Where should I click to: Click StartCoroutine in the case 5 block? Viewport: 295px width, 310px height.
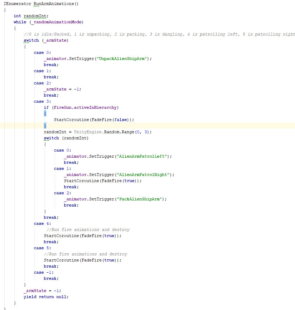[x=61, y=260]
